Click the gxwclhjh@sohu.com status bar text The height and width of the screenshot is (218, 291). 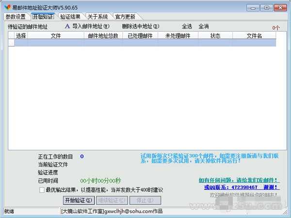(x=112, y=211)
